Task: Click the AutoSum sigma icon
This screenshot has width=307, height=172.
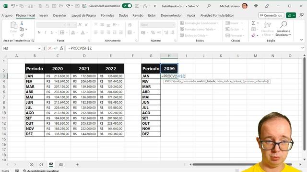Action: (254, 23)
